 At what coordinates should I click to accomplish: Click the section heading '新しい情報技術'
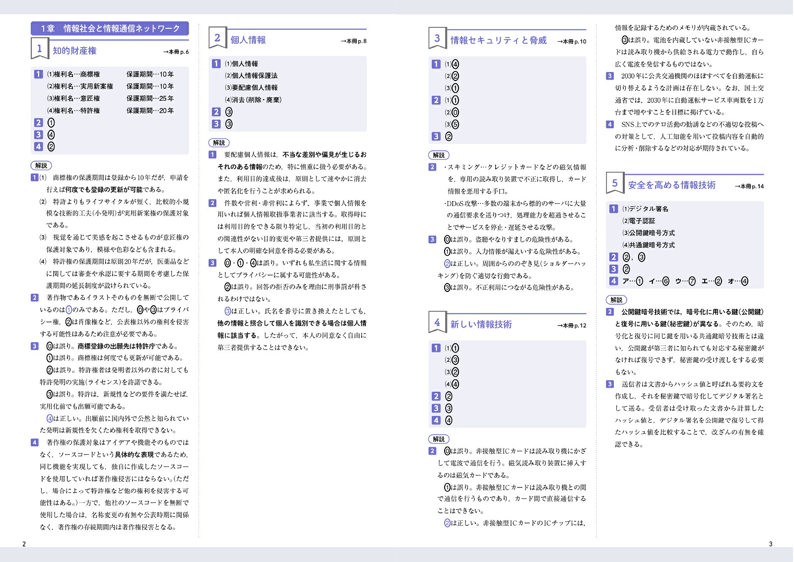pos(481,324)
